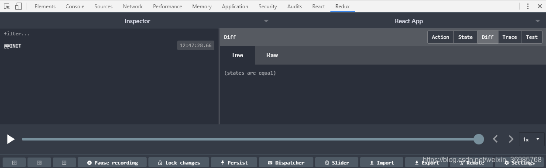546x168 pixels.
Task: Click the Import button
Action: (382, 163)
